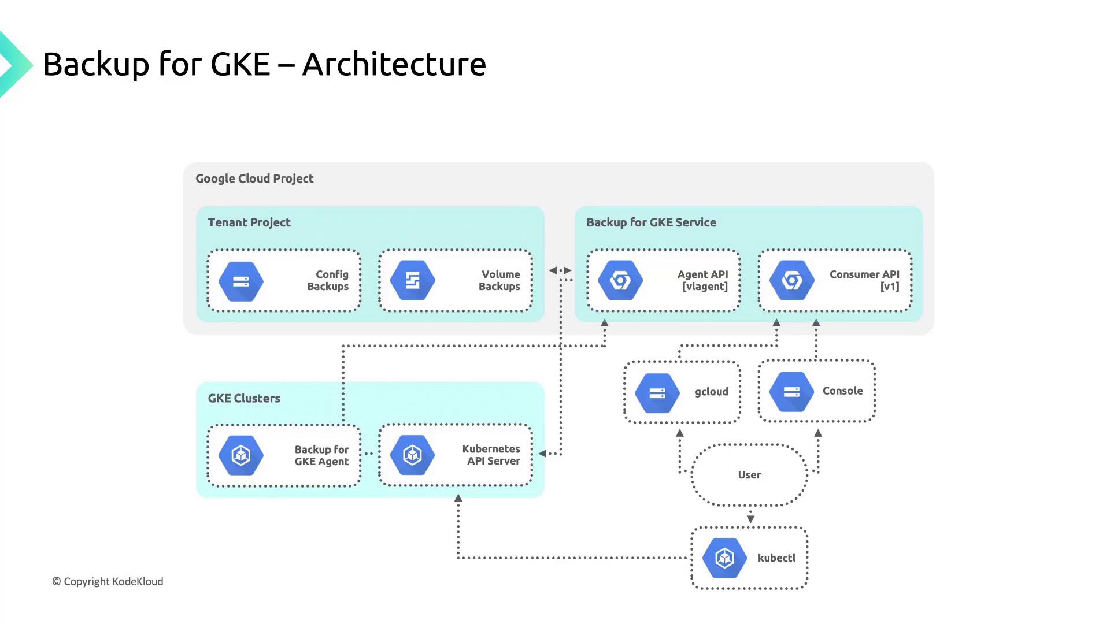Click the User oval node
Viewport: 1110px width, 624px height.
749,475
